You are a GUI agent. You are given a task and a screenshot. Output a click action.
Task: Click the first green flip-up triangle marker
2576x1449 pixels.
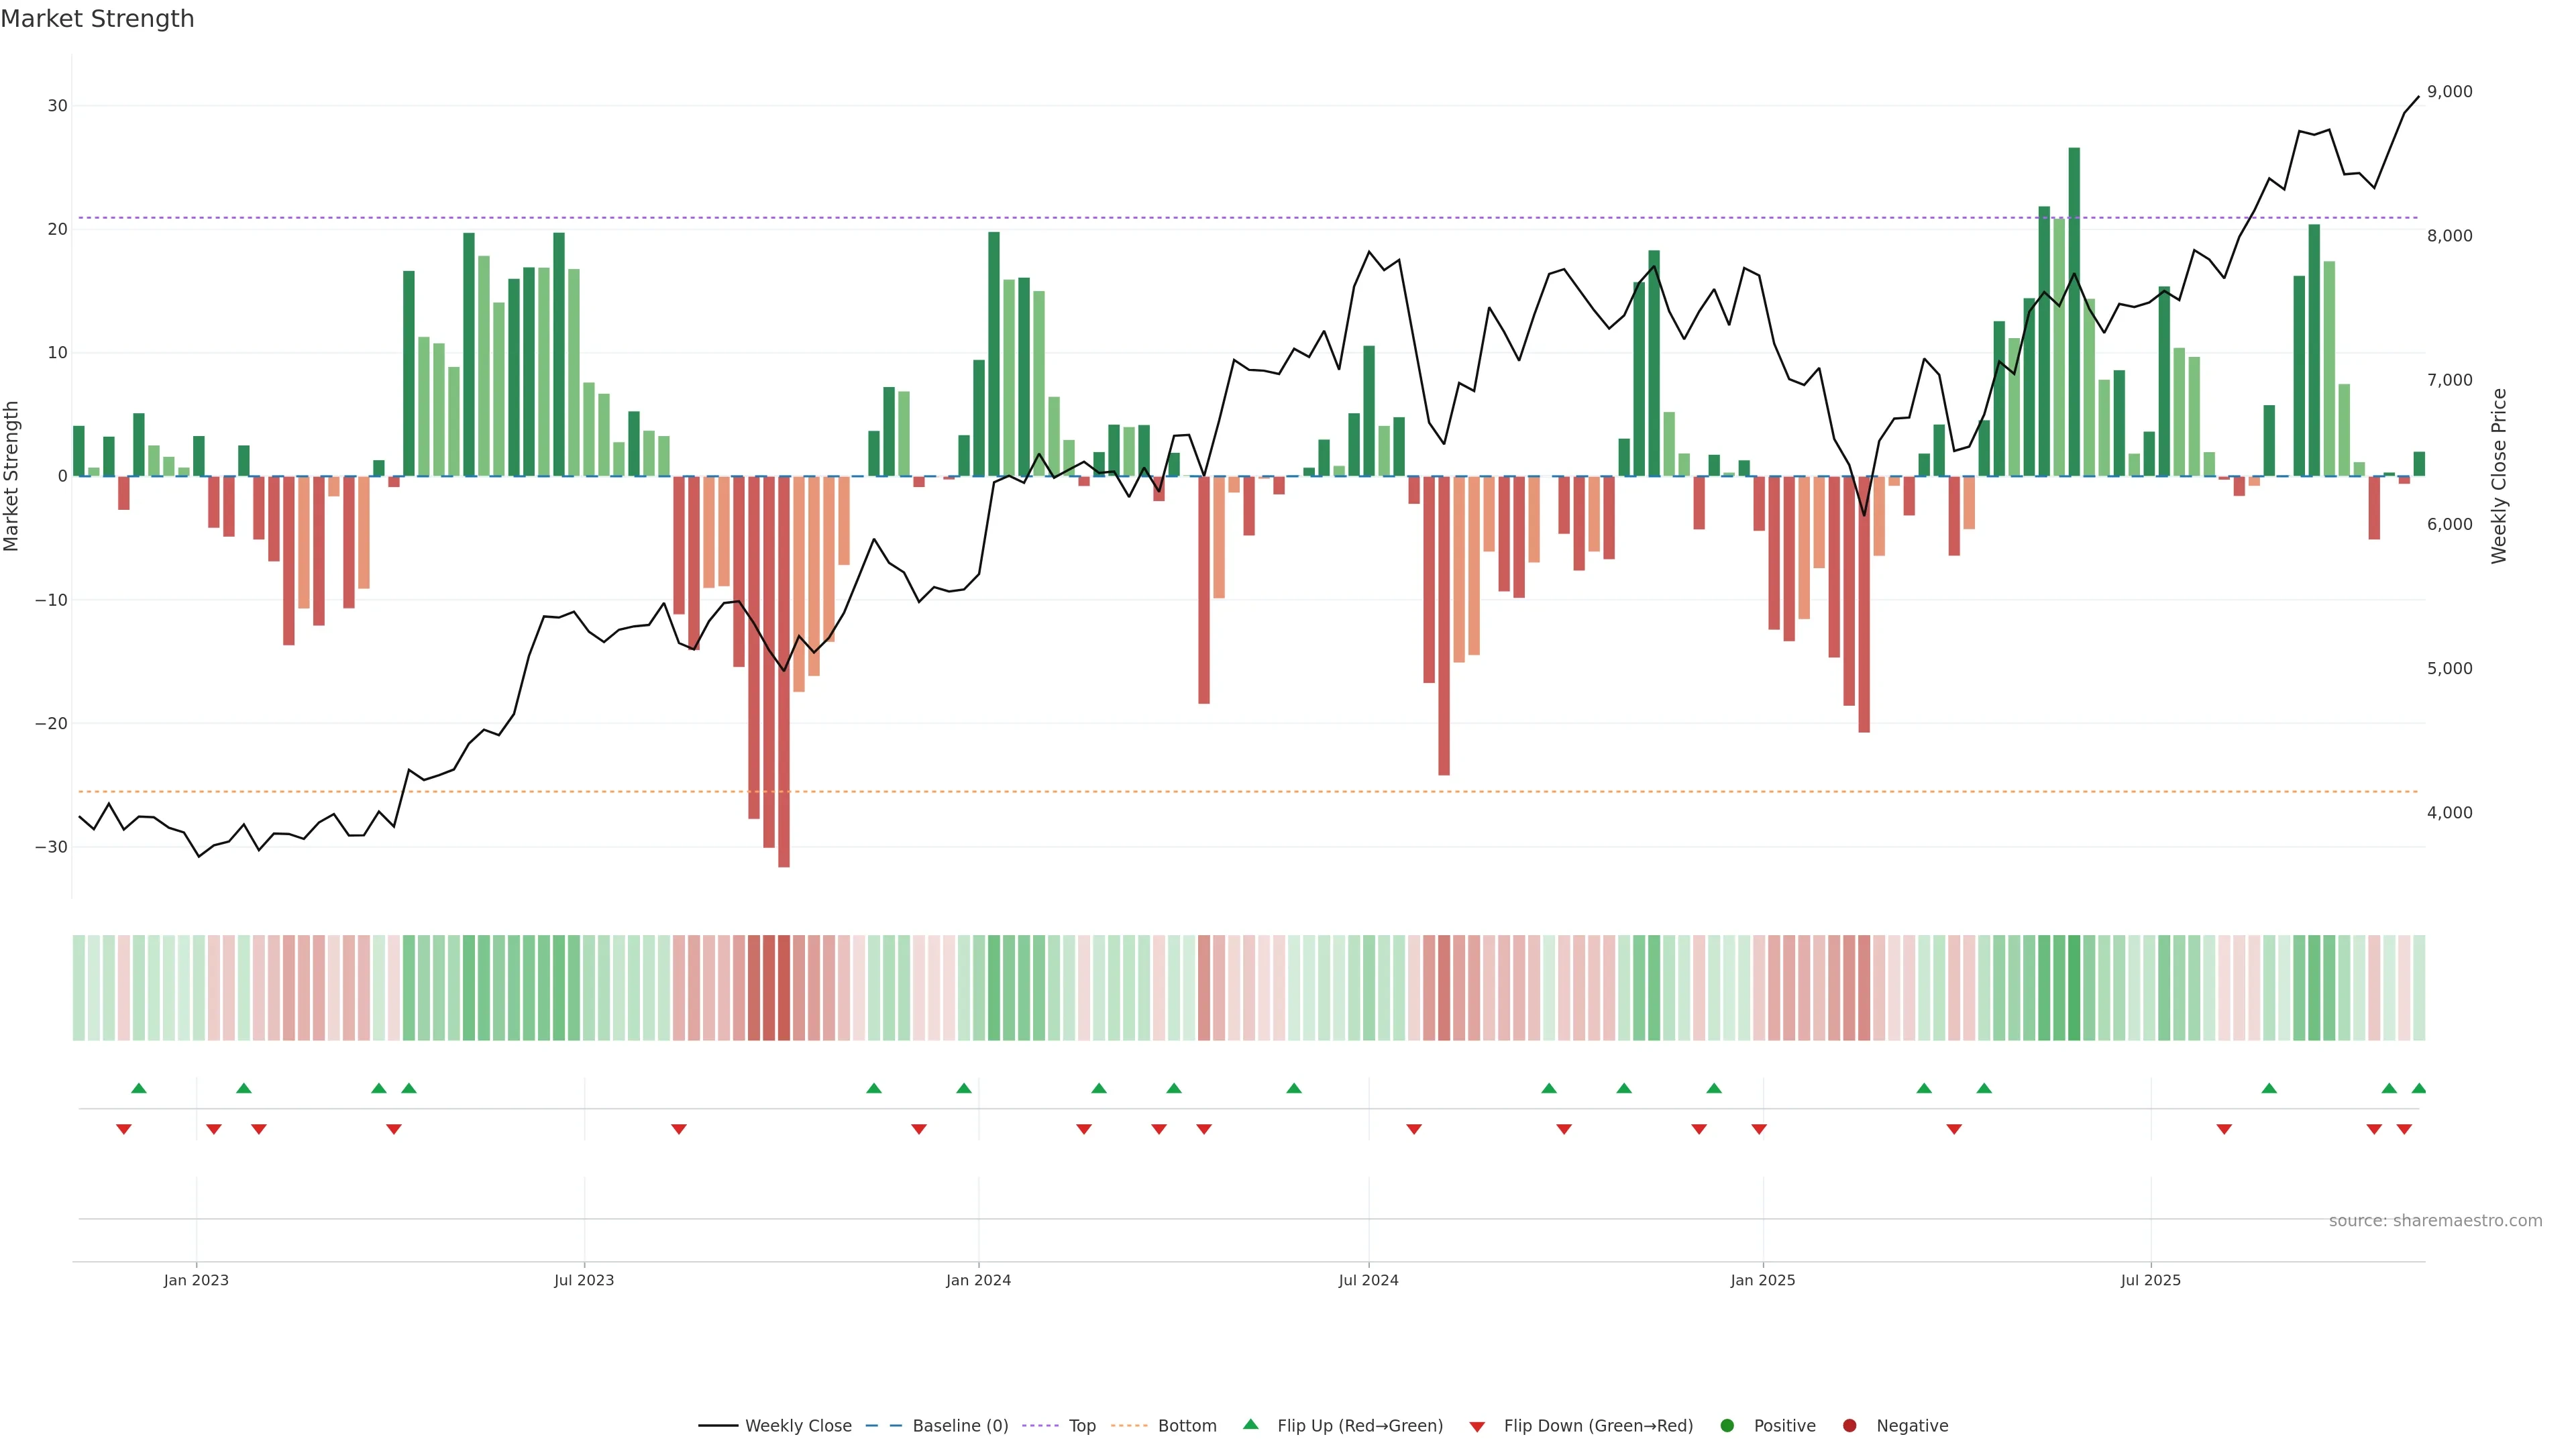tap(139, 1088)
